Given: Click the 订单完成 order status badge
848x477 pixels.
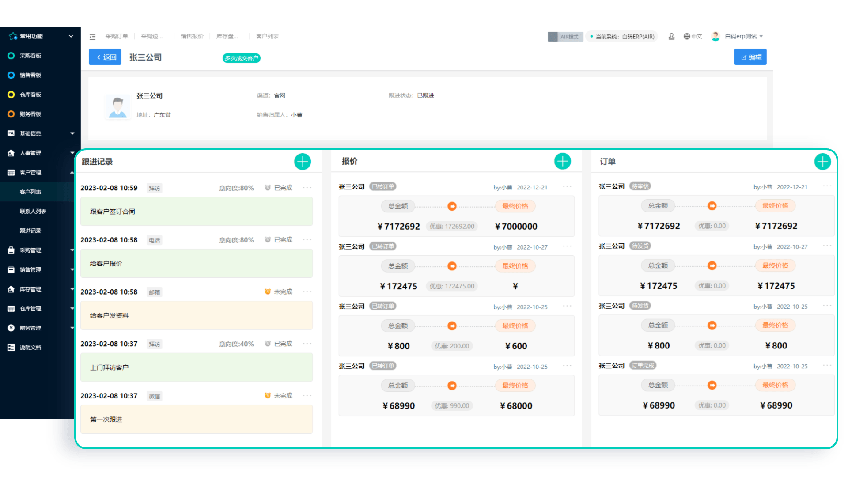Looking at the screenshot, I should tap(643, 365).
